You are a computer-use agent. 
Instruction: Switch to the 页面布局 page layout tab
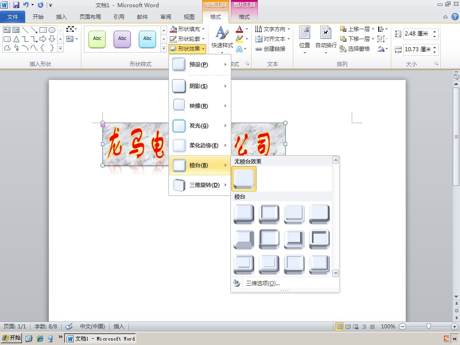(90, 17)
